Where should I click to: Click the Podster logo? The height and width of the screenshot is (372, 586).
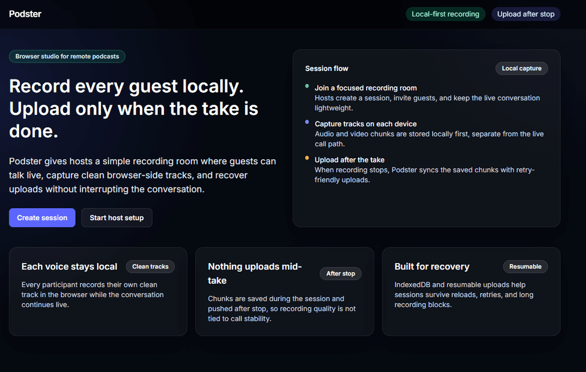coord(25,14)
